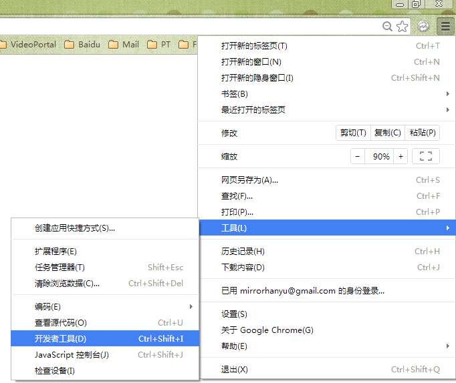Click the Chrome hamburger menu button
Viewport: 456px width, 383px height.
point(445,27)
